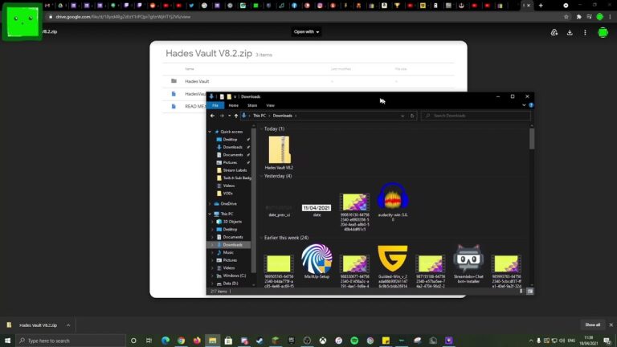Image resolution: width=617 pixels, height=347 pixels.
Task: Open the Share ribbon tab
Action: (252, 105)
